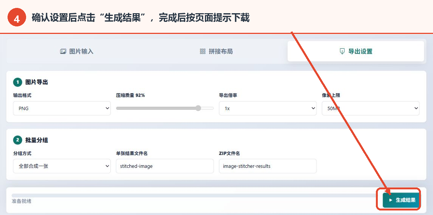
Task: Open the 导出倍率 1x dropdown
Action: [268, 109]
